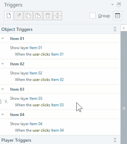127x144 pixels.
Task: Open the Triggers panel options dropdown arrow
Action: pos(112,5)
